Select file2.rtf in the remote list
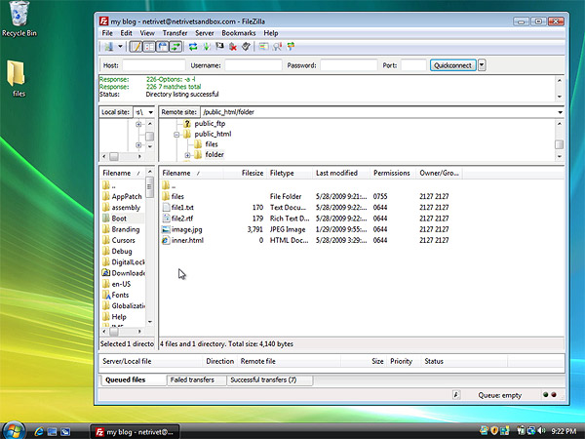The image size is (585, 439). [182, 219]
